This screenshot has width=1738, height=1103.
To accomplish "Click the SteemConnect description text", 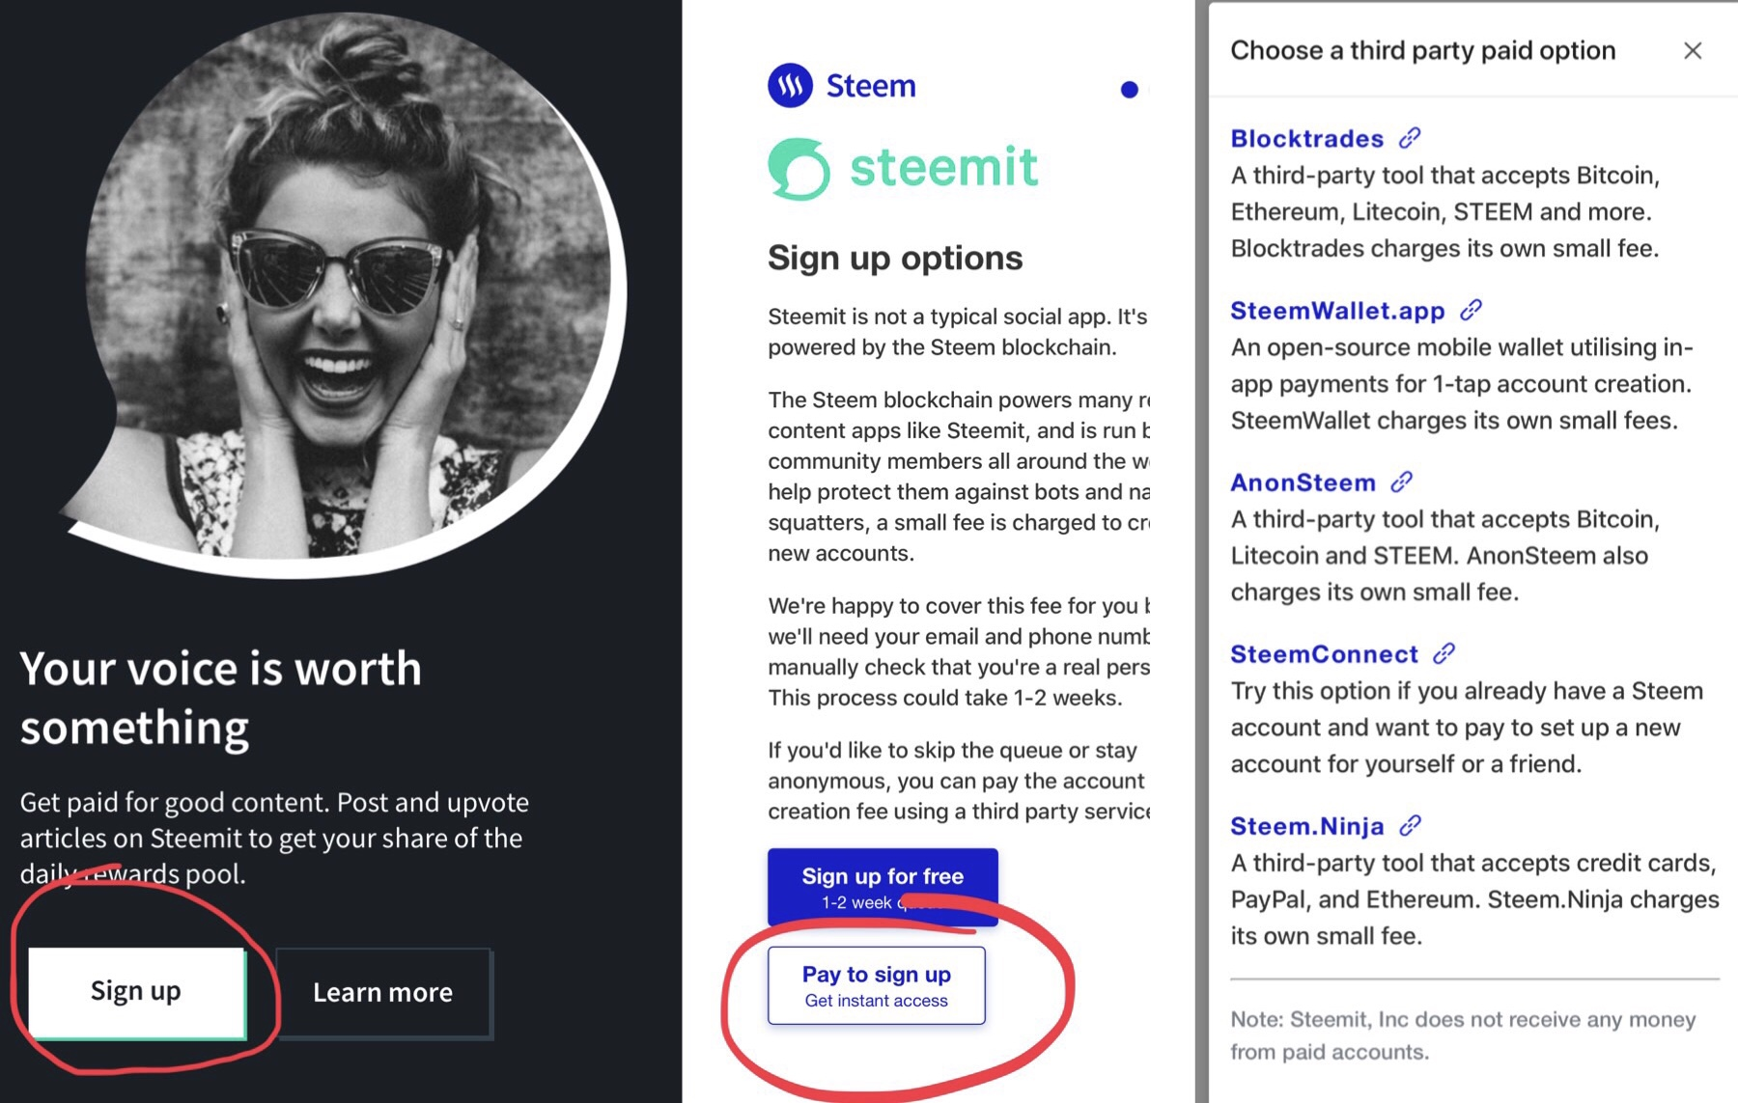I will (1467, 728).
